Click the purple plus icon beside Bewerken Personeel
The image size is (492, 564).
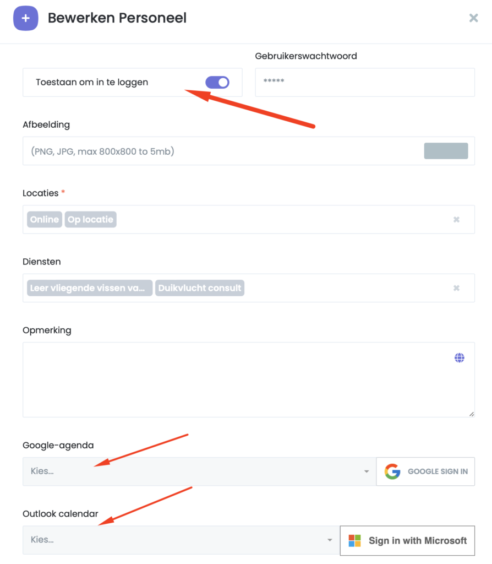coord(26,18)
